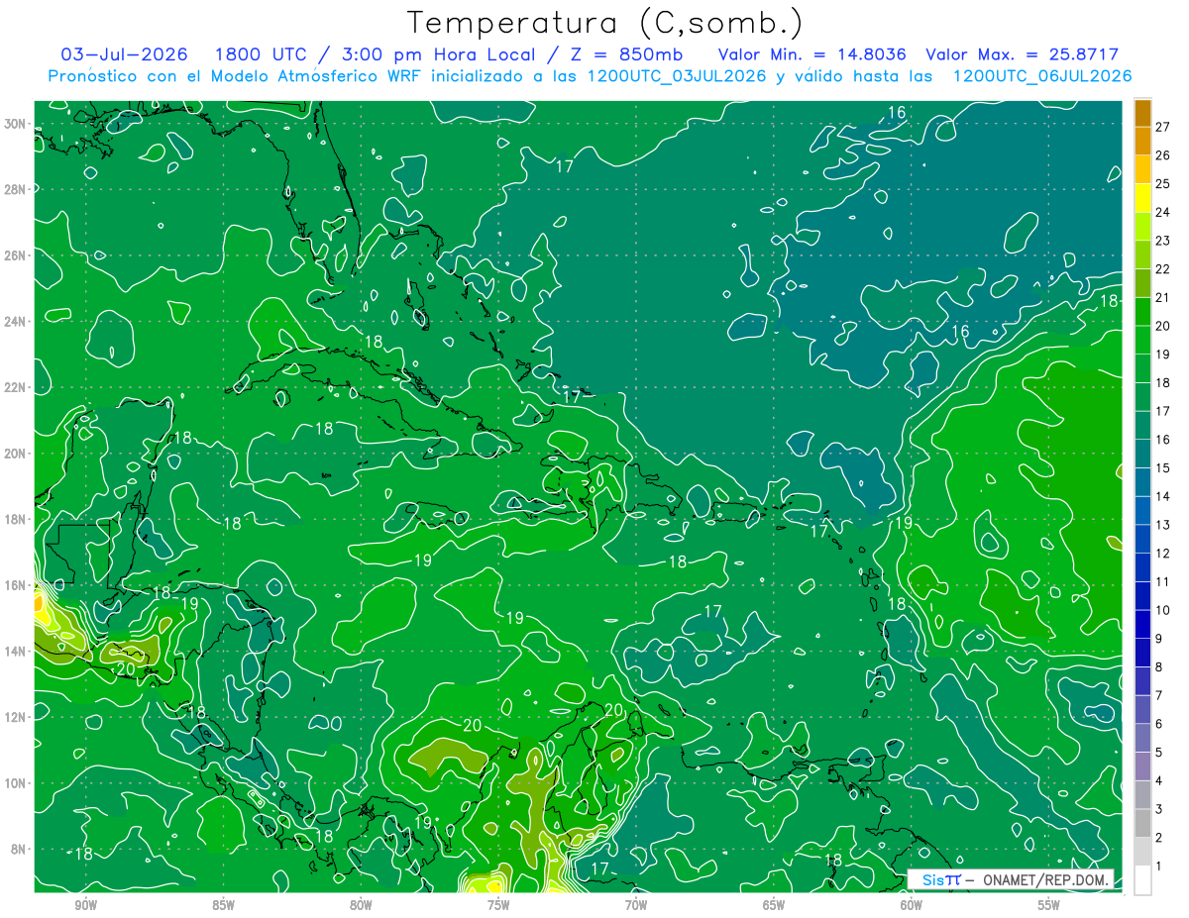Click the 70W longitude axis label

point(636,905)
